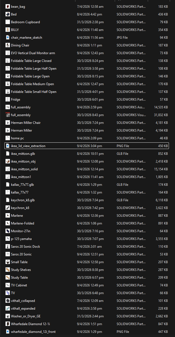Select the wharfedale_diamond_12i_front PNG icon

pyautogui.click(x=8, y=331)
